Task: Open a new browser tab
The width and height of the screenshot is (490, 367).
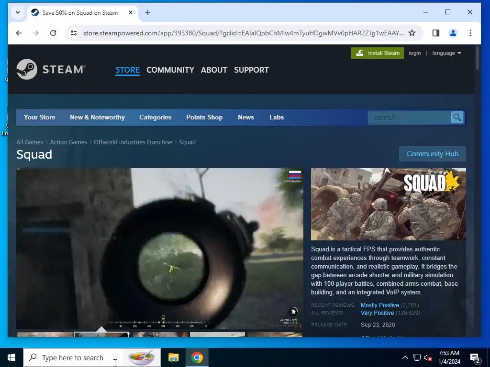Action: (x=148, y=12)
